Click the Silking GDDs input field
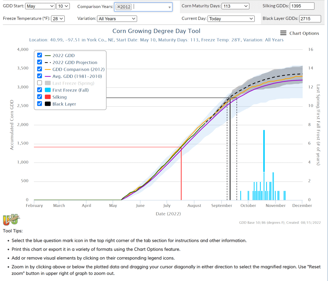Viewport: 328px width, 281px height. click(x=302, y=6)
